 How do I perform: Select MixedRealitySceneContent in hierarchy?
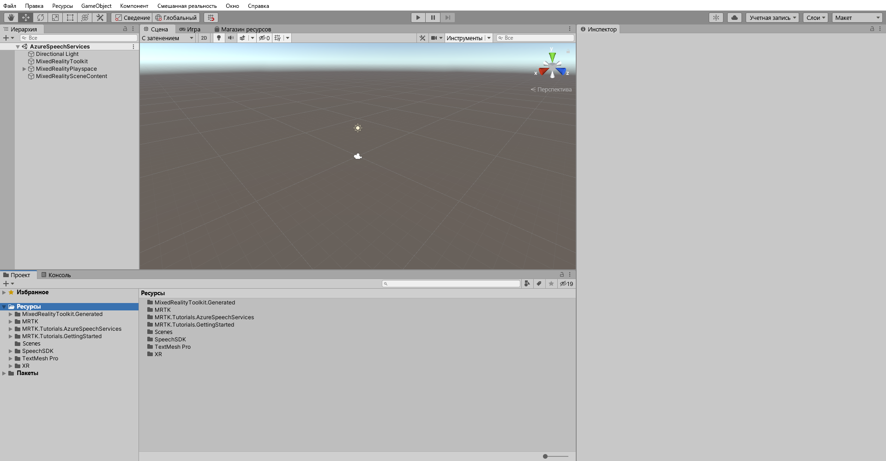pos(72,76)
